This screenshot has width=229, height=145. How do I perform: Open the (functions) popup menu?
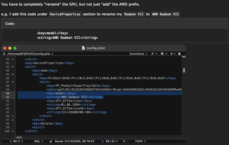tap(138, 54)
